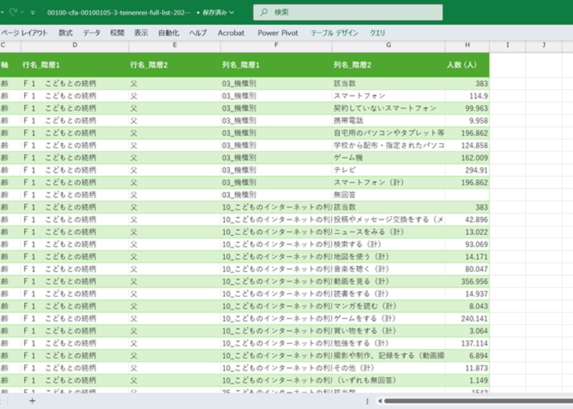573x409 pixels.
Task: Select the スマートフォン cell
Action: point(388,95)
